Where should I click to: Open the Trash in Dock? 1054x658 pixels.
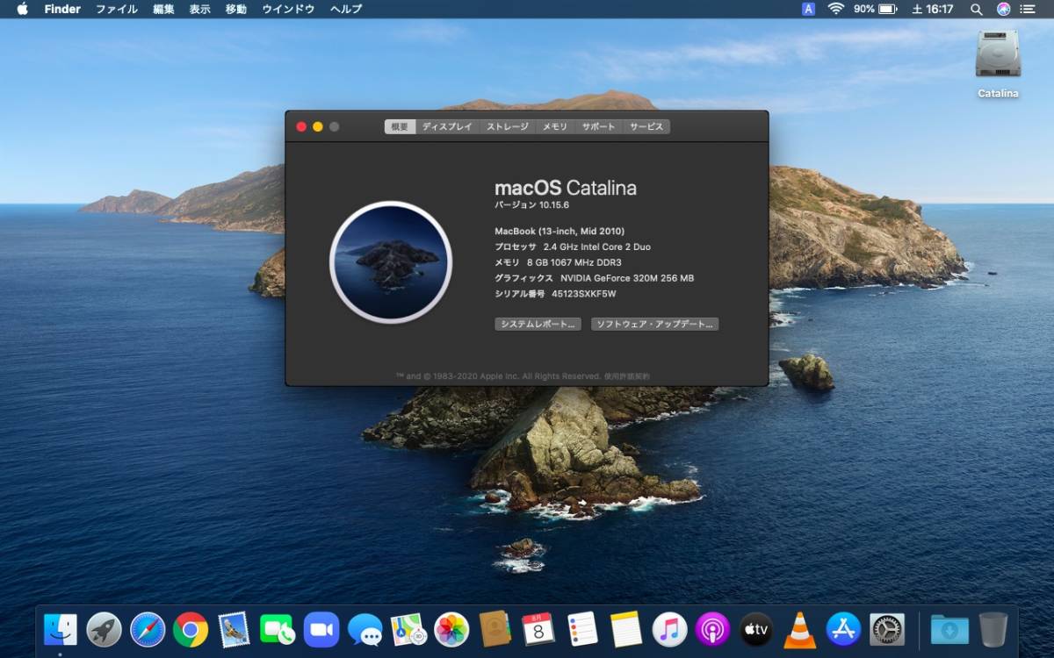[993, 629]
